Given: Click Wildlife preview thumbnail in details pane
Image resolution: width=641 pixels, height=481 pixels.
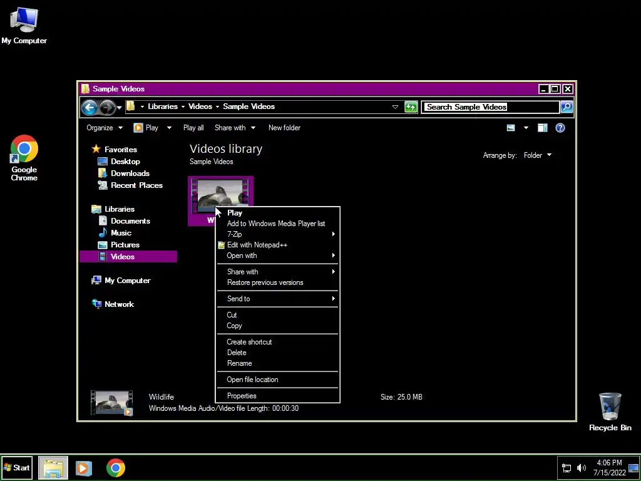Looking at the screenshot, I should pos(111,403).
